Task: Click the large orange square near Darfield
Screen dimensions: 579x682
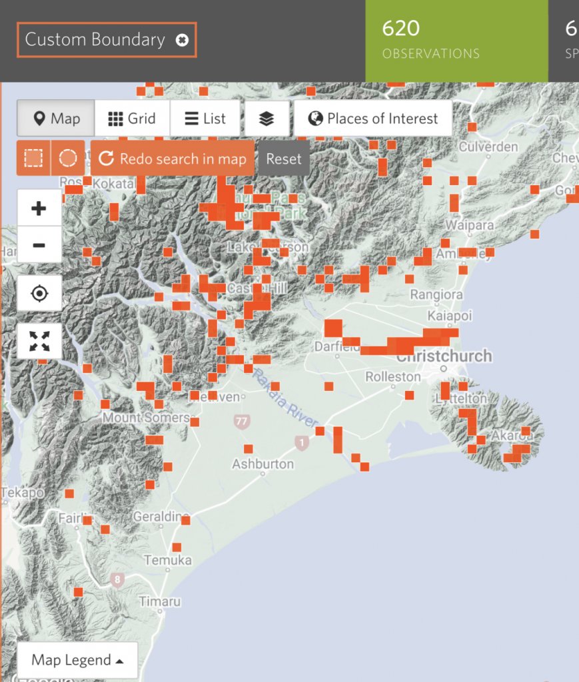Action: click(333, 328)
